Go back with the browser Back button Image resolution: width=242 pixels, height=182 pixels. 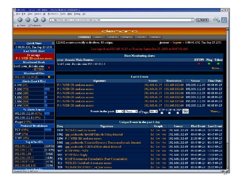coord(20,20)
